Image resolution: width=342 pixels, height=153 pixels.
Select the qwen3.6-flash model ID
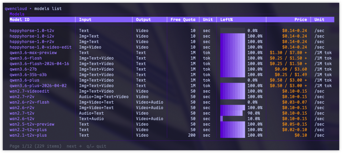[x=26, y=58]
